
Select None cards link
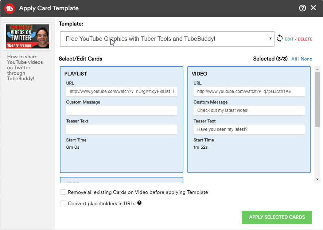306,59
